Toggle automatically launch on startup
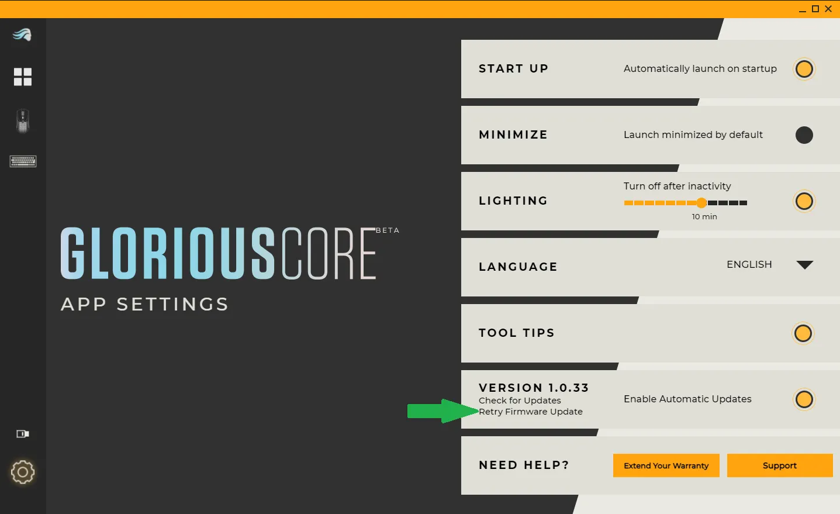 point(804,69)
